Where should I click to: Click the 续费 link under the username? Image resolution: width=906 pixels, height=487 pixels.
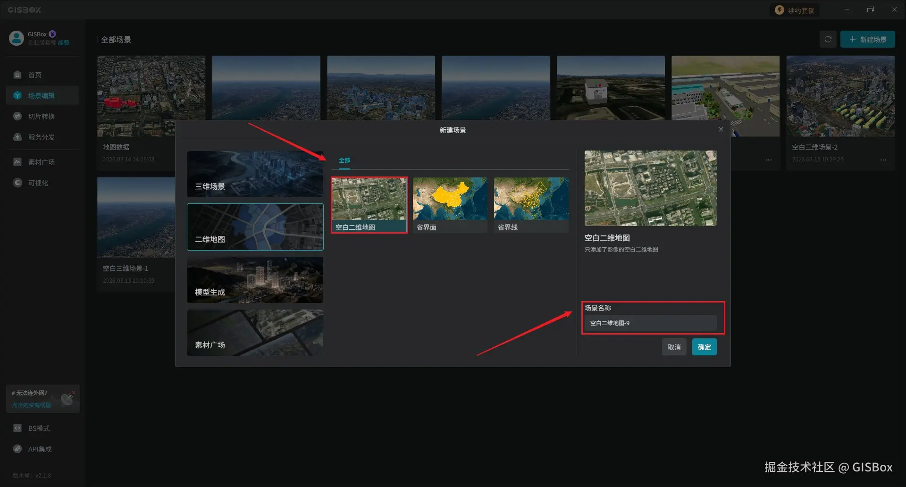pos(64,43)
